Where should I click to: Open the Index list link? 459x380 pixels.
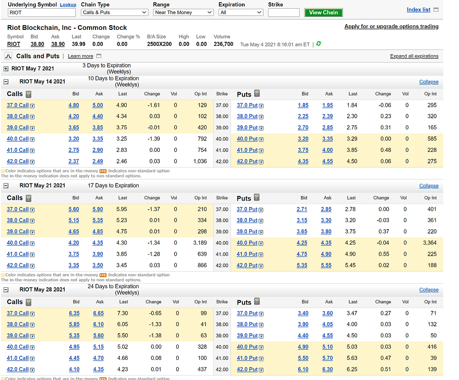click(x=419, y=10)
